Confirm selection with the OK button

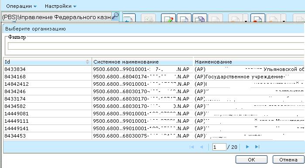click(251, 159)
